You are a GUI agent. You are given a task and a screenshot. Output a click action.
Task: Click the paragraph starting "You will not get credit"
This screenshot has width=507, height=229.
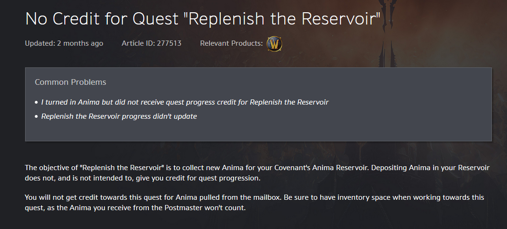[x=254, y=202]
